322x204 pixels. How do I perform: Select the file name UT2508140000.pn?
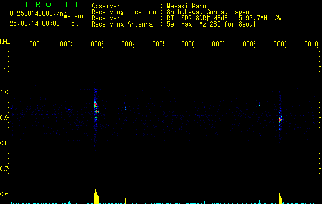point(36,13)
